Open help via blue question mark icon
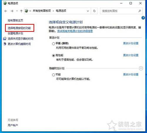The width and height of the screenshot is (147, 133). coord(143,18)
